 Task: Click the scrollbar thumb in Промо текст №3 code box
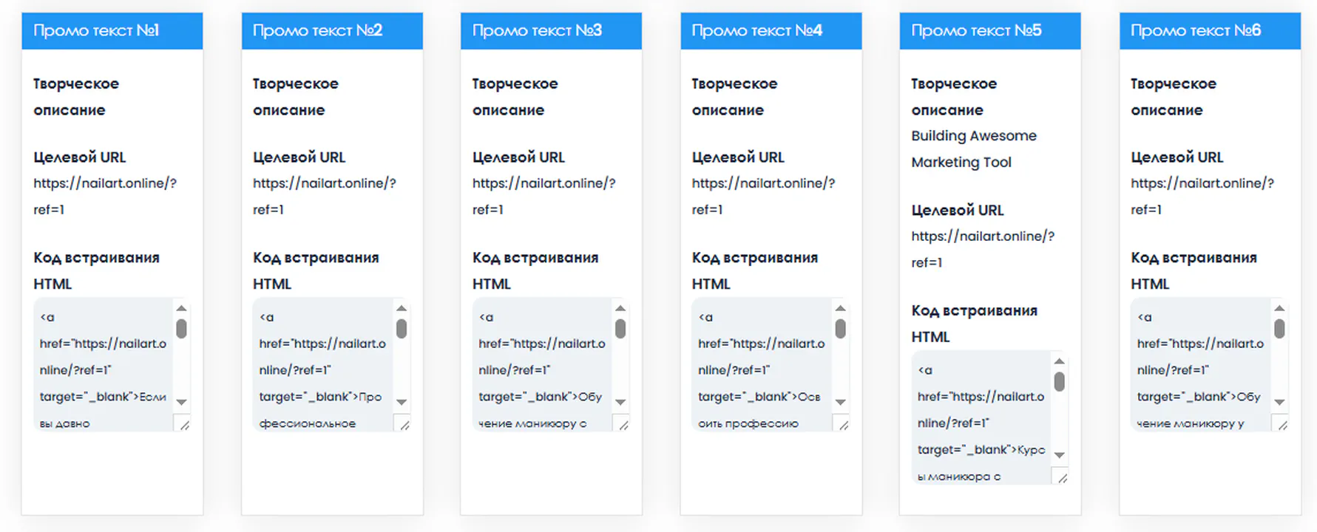[x=620, y=327]
